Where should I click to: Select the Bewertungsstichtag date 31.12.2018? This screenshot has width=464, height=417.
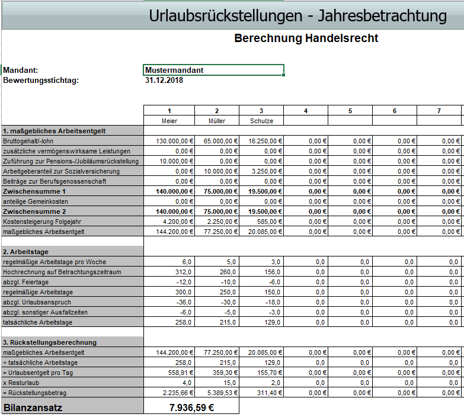[x=164, y=81]
